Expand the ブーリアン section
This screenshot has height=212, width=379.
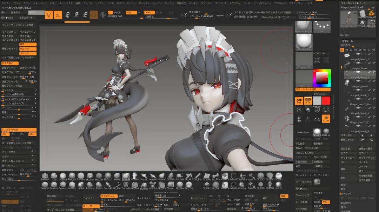(x=347, y=194)
